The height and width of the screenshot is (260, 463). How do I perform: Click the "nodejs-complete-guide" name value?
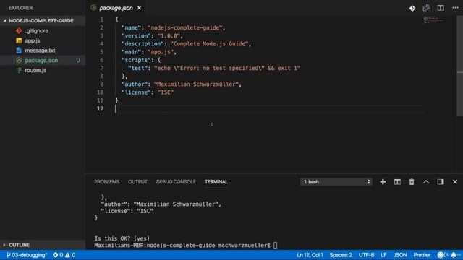click(185, 27)
